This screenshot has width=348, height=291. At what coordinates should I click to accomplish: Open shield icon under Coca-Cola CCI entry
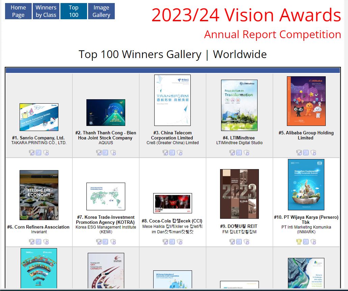(180, 241)
